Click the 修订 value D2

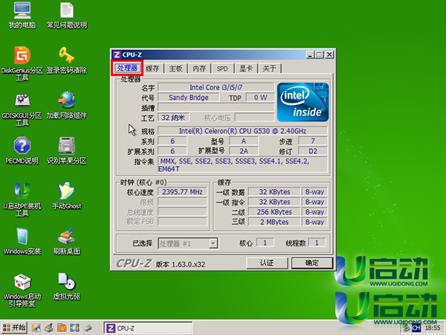pos(313,151)
